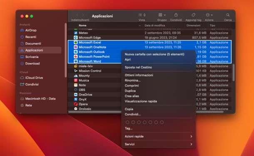Click the OnyX app icon
The height and width of the screenshot is (156, 254).
point(76,100)
